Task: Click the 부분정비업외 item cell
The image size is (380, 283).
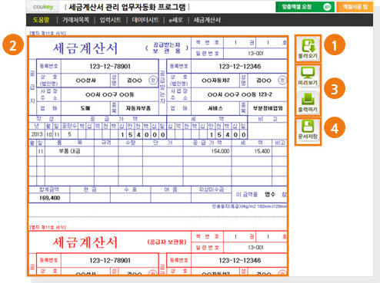Action: click(x=268, y=108)
